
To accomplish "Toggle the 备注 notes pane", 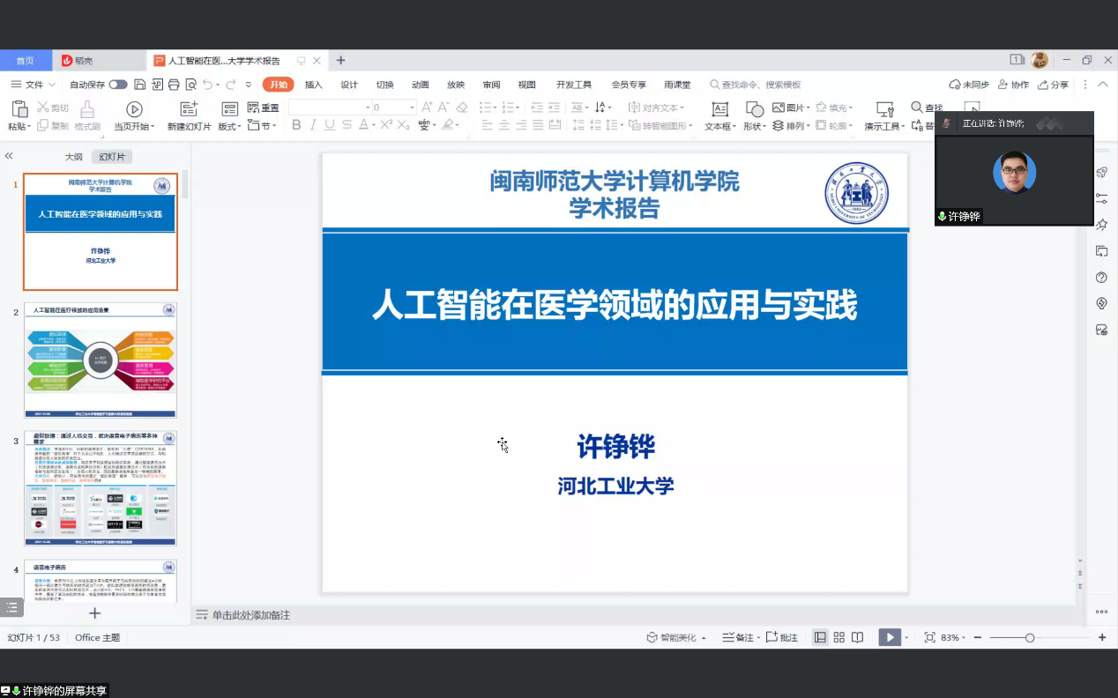I will point(738,637).
